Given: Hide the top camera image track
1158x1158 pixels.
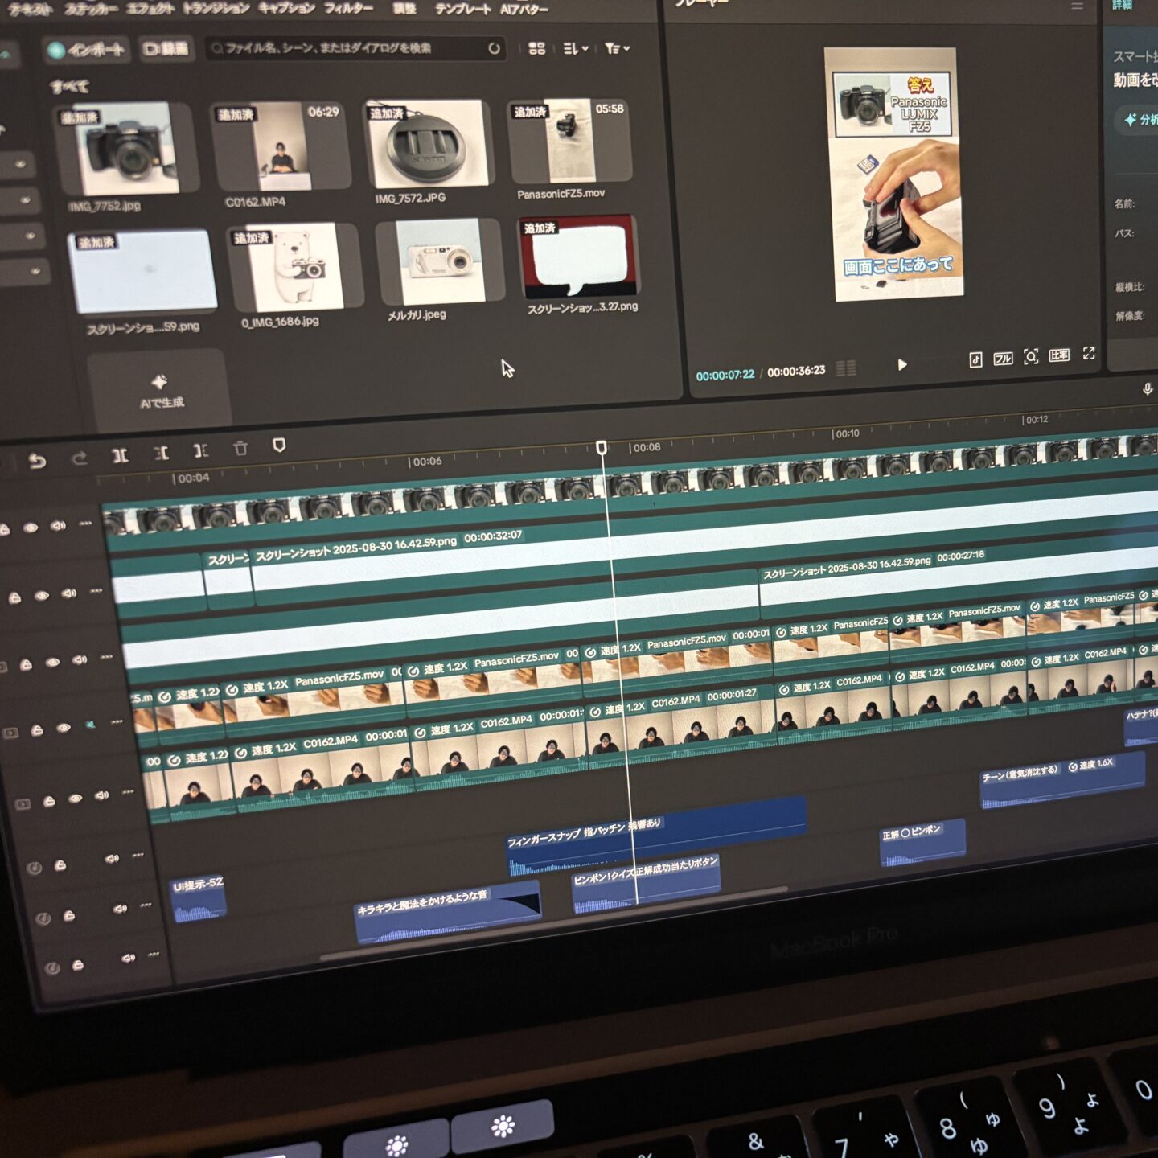Looking at the screenshot, I should (x=31, y=528).
